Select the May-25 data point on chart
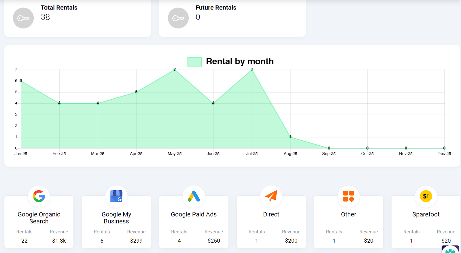461x253 pixels. tap(175, 70)
